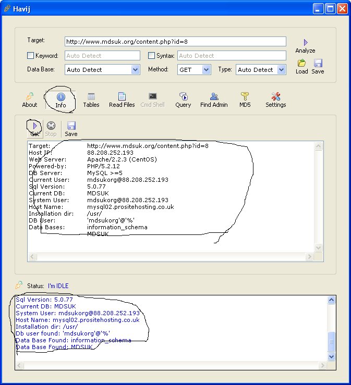Open the Tables section

tap(91, 100)
